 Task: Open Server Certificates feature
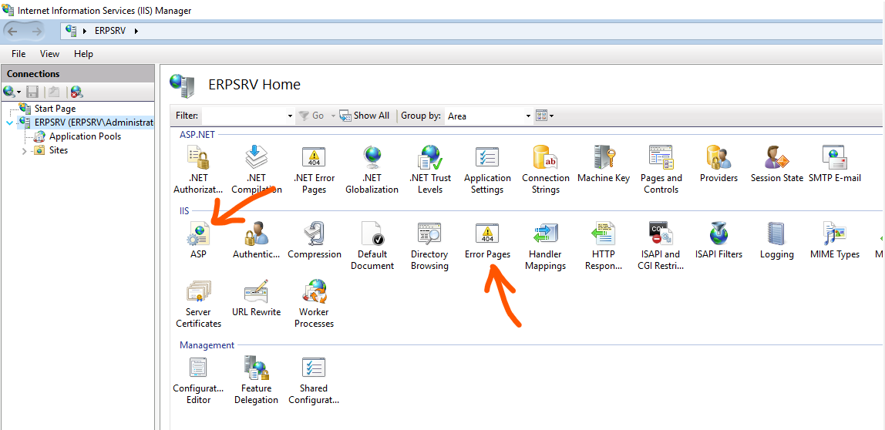pyautogui.click(x=198, y=304)
